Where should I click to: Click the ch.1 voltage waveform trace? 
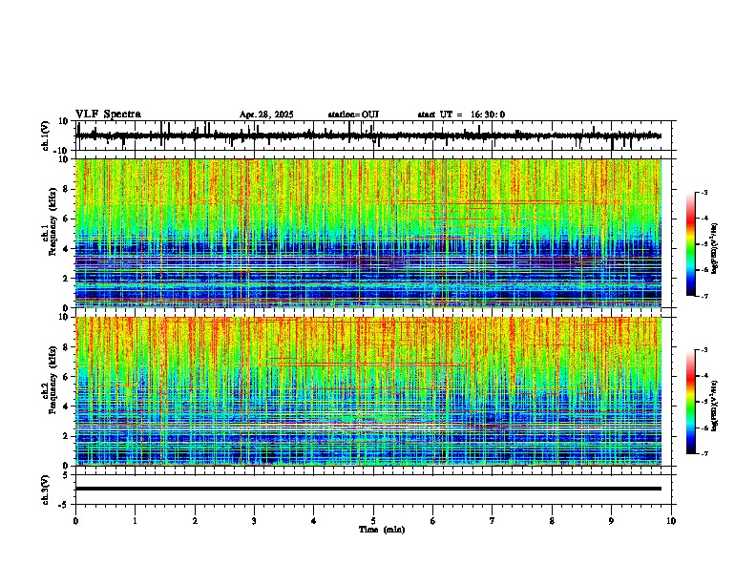pos(368,136)
